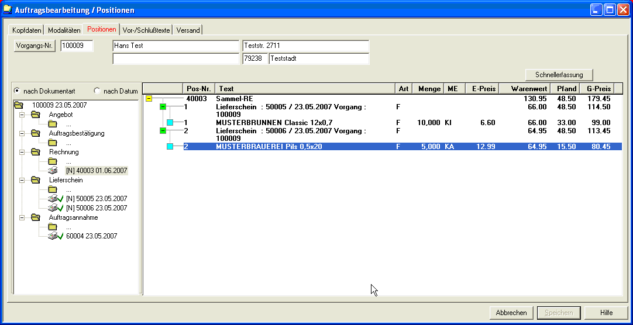The image size is (633, 325).
Task: Select the 'nach Datum' radio button
Action: coord(97,91)
